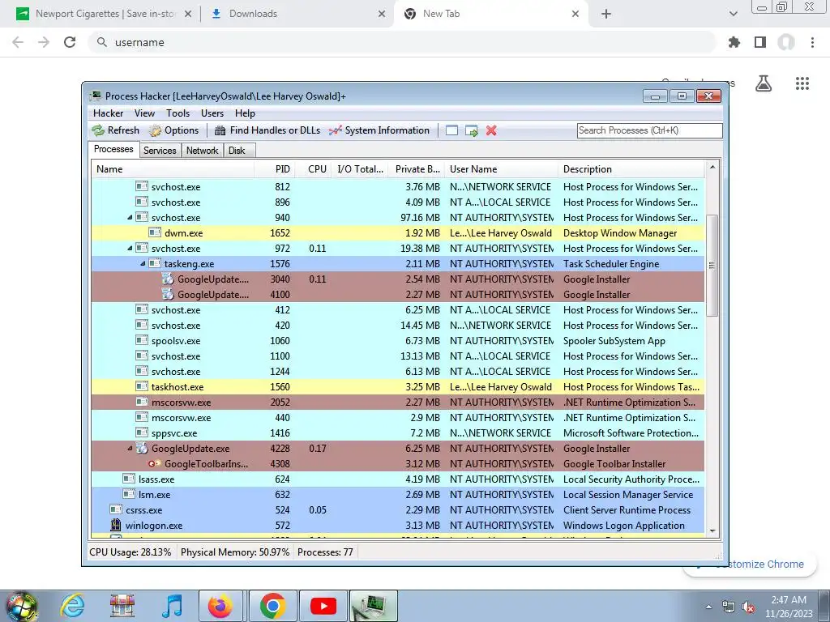Open Chrome tab search dropdown
This screenshot has width=830, height=622.
point(733,14)
